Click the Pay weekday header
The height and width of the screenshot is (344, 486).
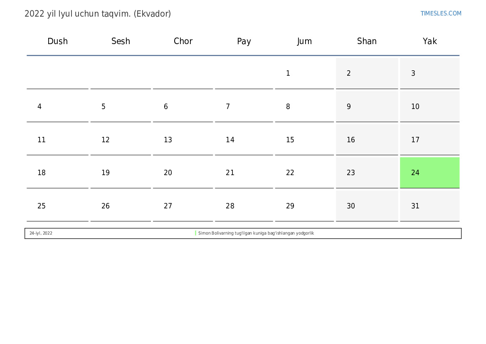coord(244,41)
